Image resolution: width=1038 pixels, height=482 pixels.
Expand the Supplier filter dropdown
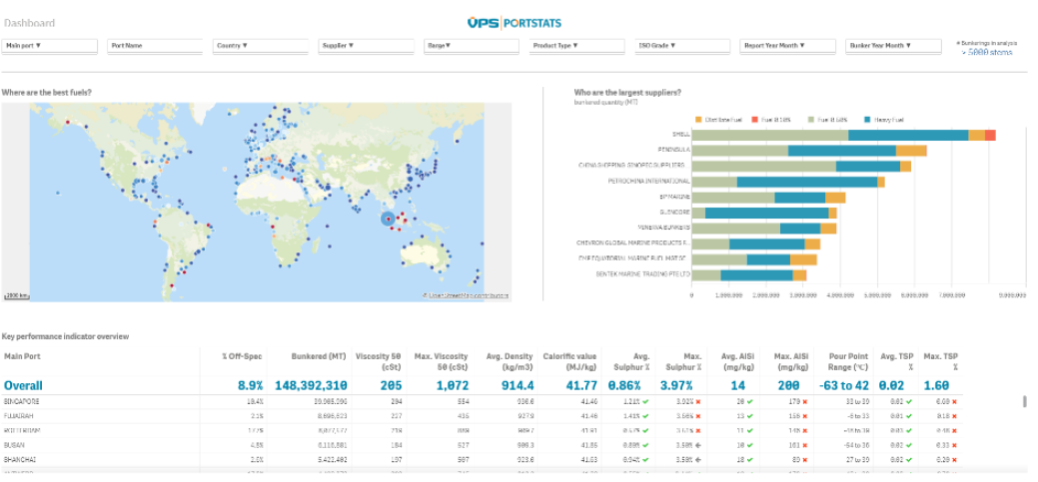pyautogui.click(x=366, y=46)
